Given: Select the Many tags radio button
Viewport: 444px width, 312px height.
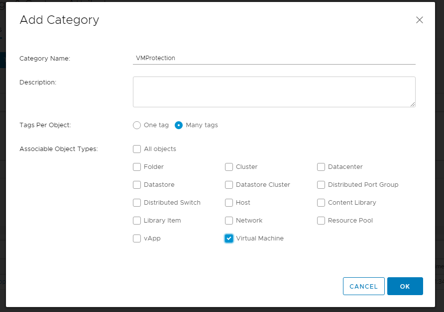Looking at the screenshot, I should point(179,125).
